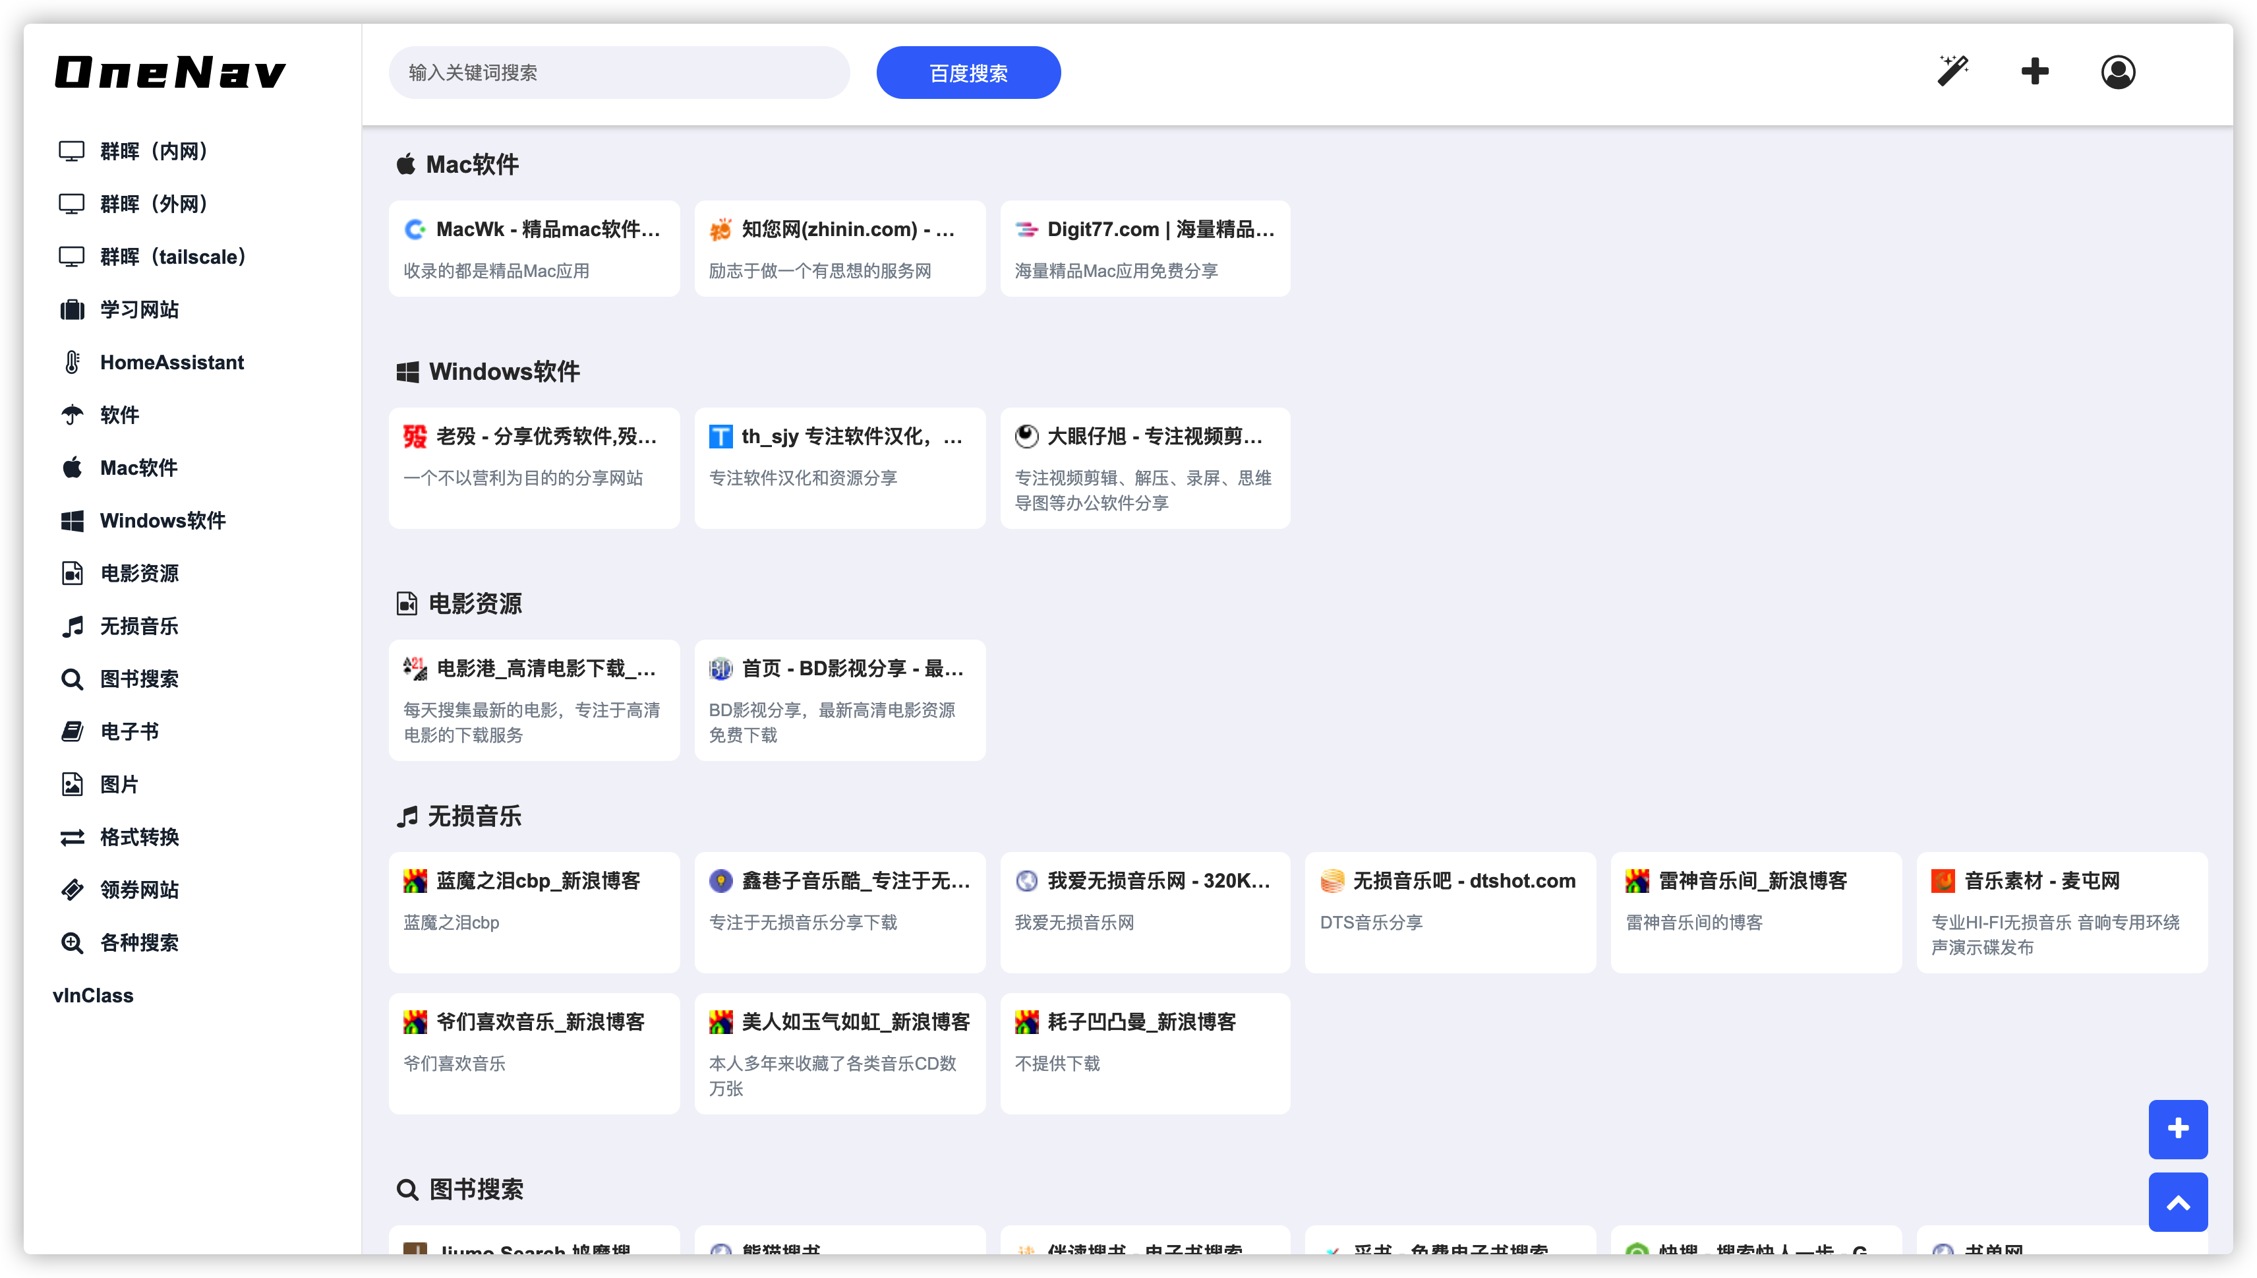Open 音乐素材 - 麦屯网 card
2257x1278 pixels.
pyautogui.click(x=2061, y=913)
